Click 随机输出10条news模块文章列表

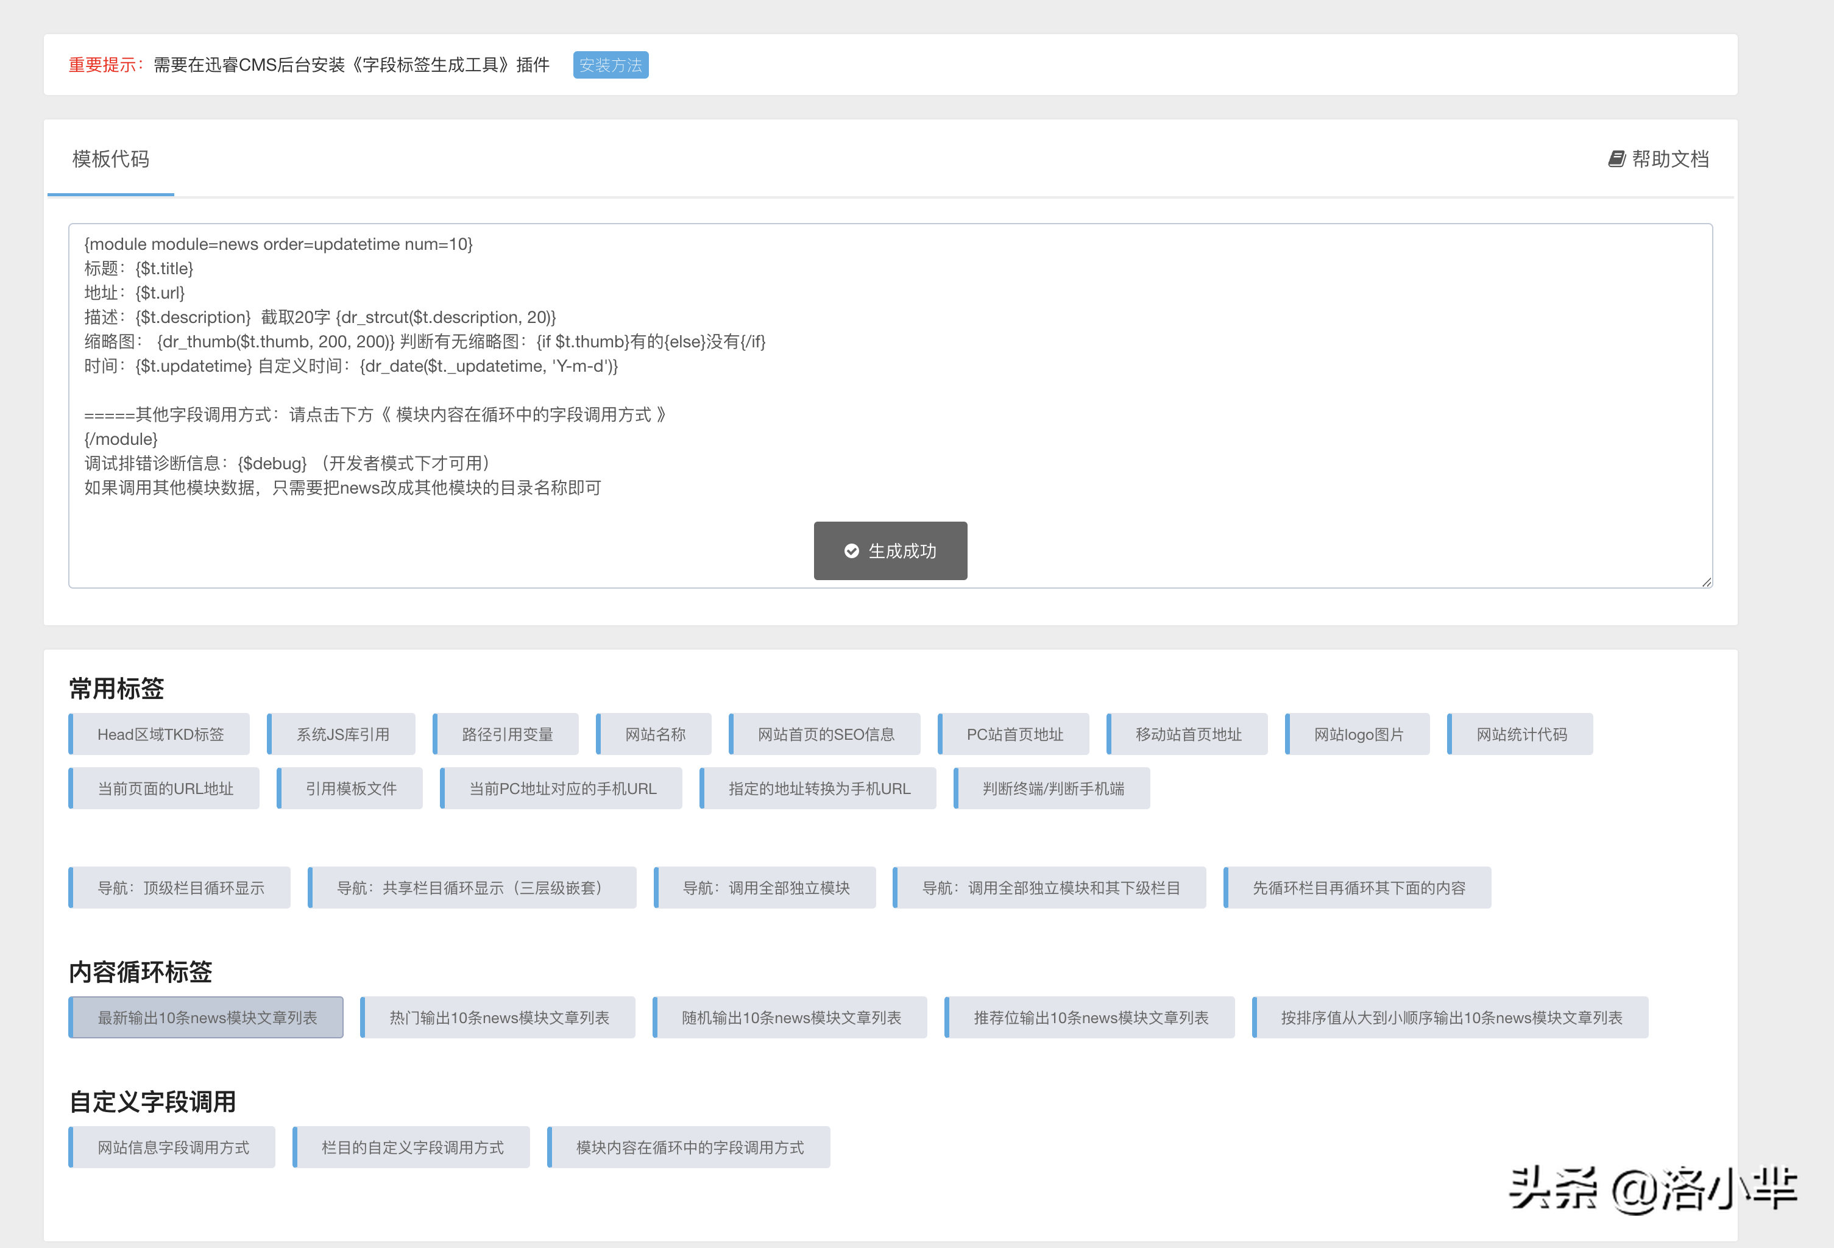pos(790,1018)
